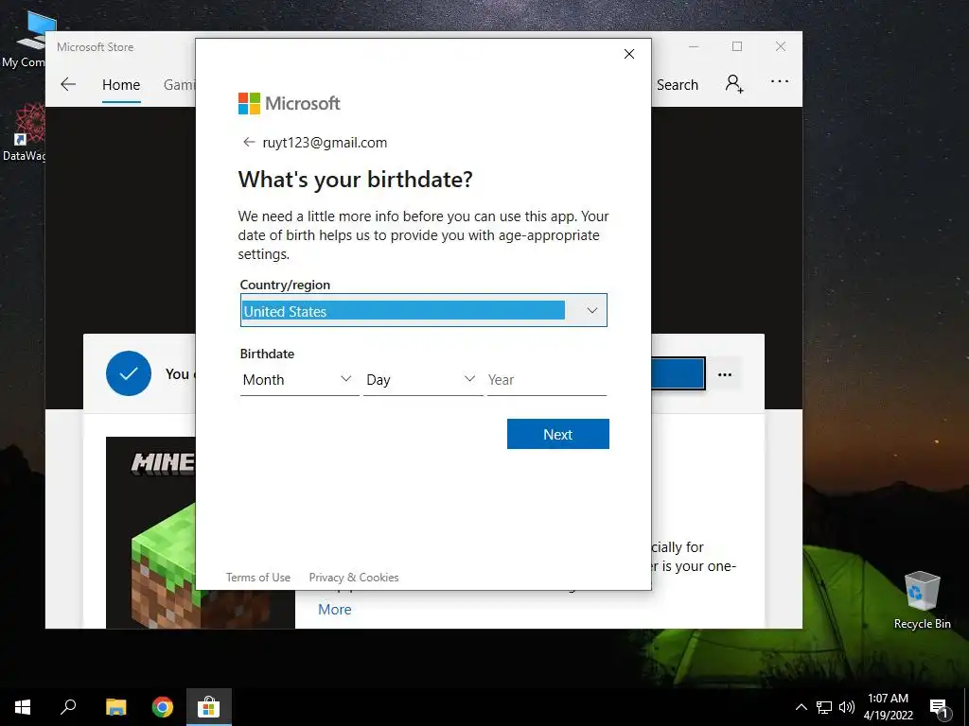The width and height of the screenshot is (969, 726).
Task: Switch to Home tab in Microsoft Store
Action: [121, 84]
